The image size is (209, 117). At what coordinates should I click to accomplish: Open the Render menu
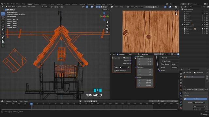tap(13, 4)
